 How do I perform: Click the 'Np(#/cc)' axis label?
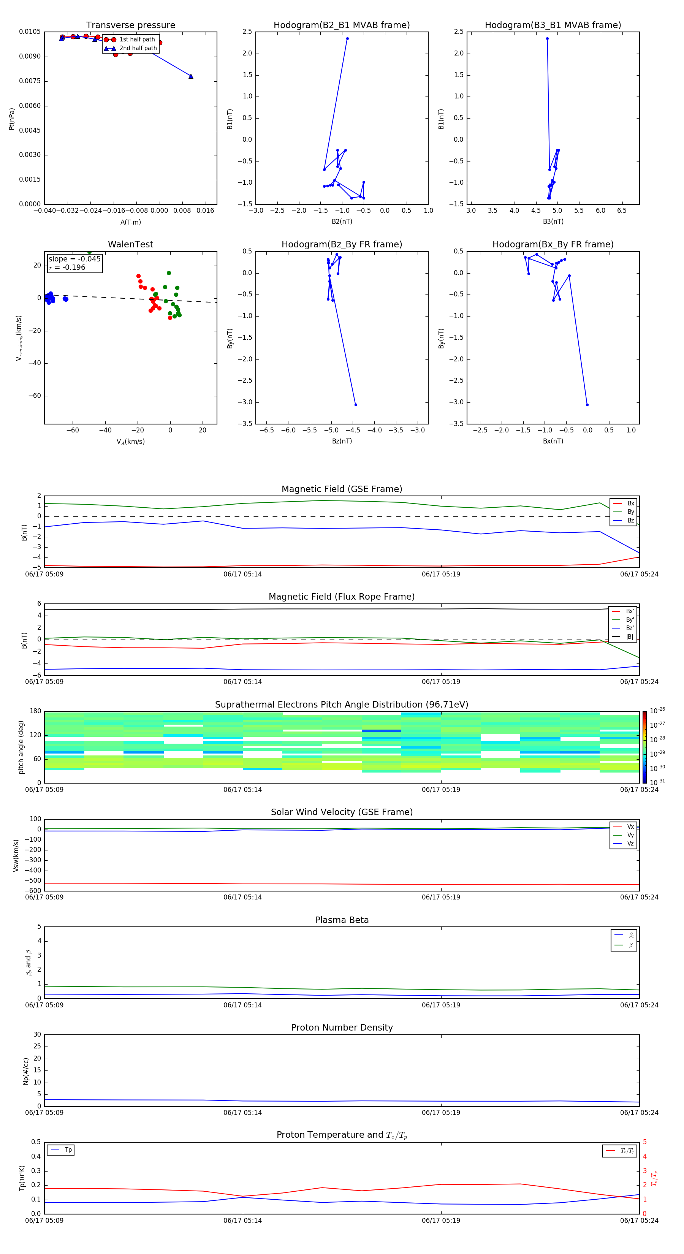[26, 1071]
